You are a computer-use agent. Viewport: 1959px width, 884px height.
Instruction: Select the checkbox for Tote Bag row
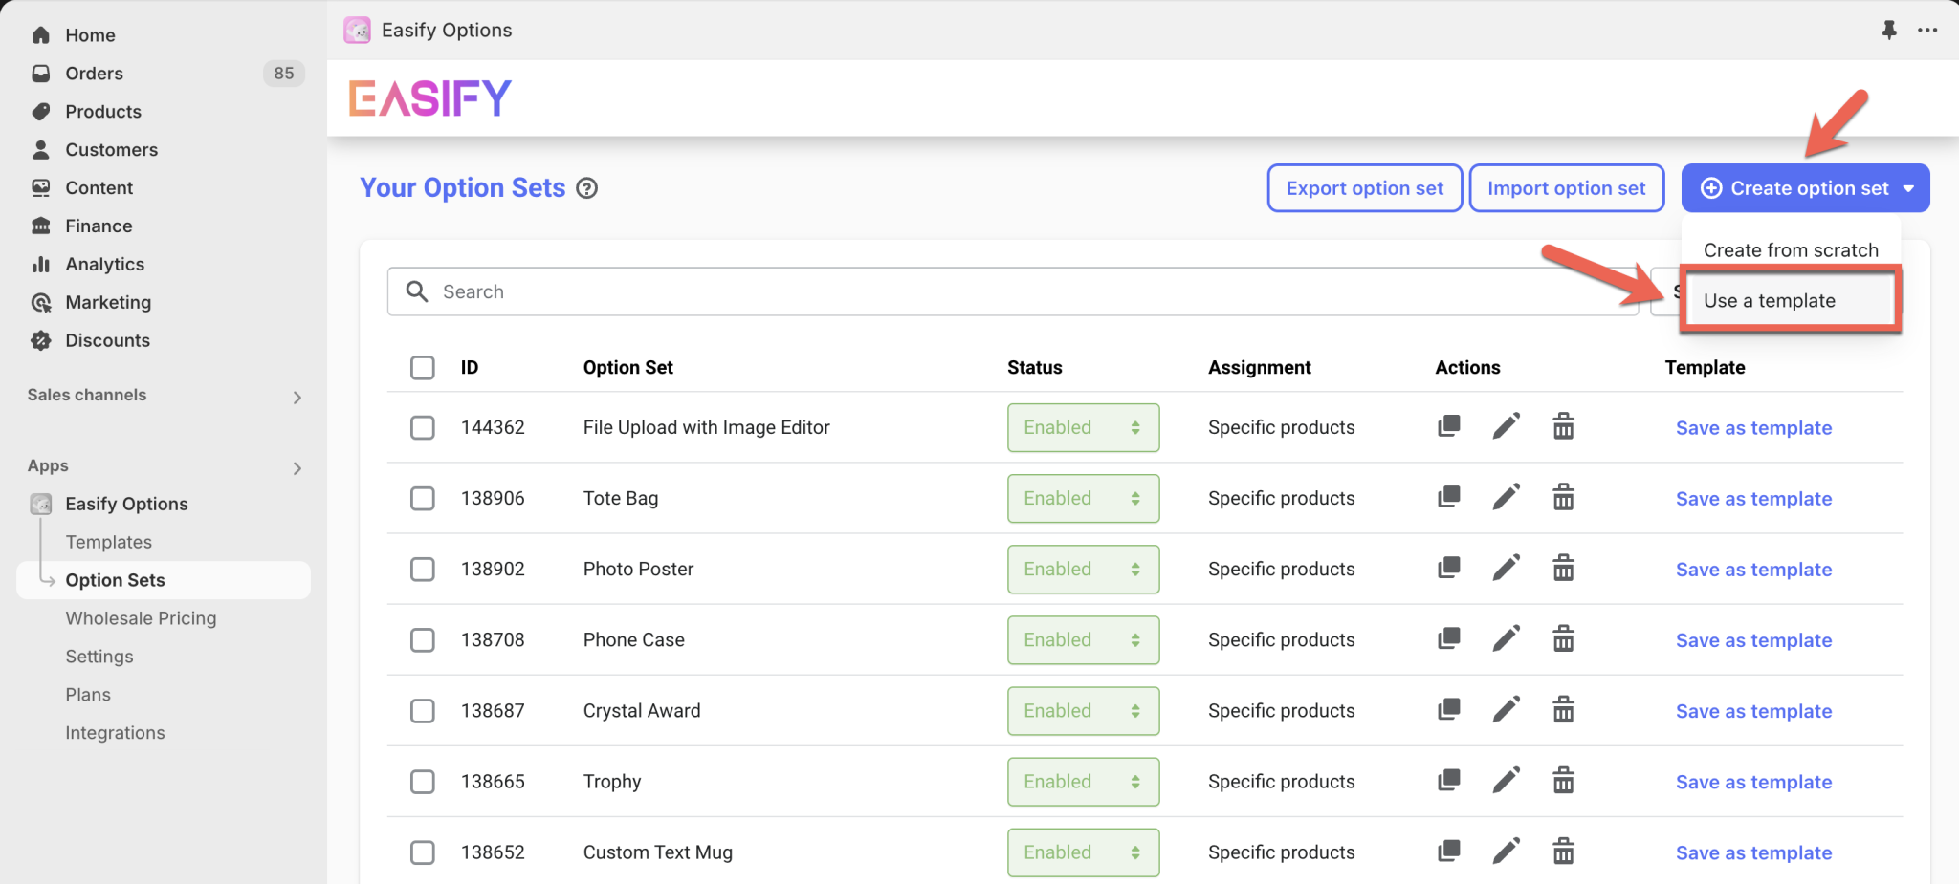pyautogui.click(x=422, y=498)
